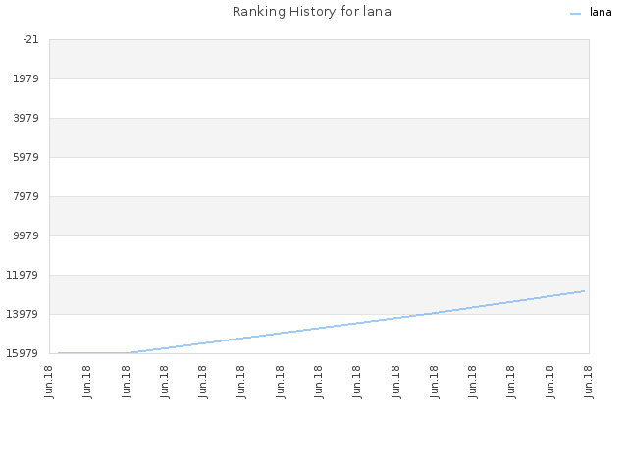Click the y-axis label 13979
Image resolution: width=628 pixels, height=471 pixels.
click(x=23, y=314)
